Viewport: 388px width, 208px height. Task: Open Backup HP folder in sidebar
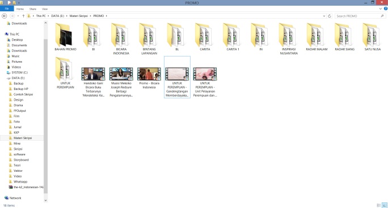click(21, 89)
